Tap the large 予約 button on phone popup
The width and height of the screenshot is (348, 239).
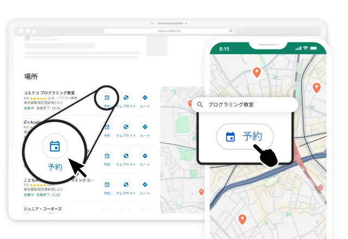click(x=245, y=136)
